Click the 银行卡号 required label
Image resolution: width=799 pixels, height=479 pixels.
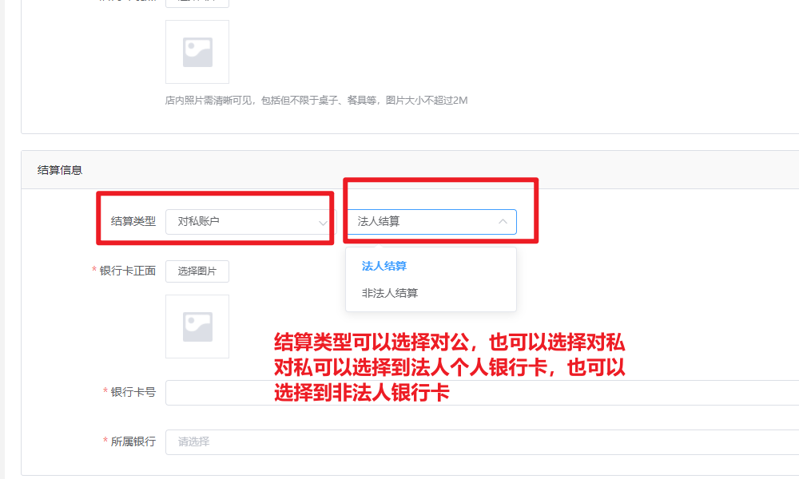(x=129, y=392)
